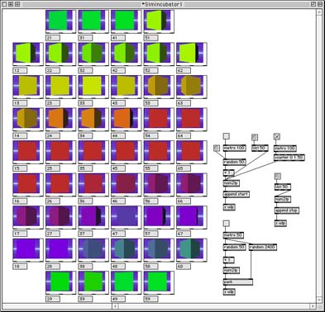
Task: Click the number box labeled 21
Action: click(x=53, y=38)
